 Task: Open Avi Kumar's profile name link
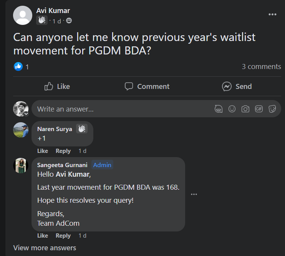click(53, 11)
